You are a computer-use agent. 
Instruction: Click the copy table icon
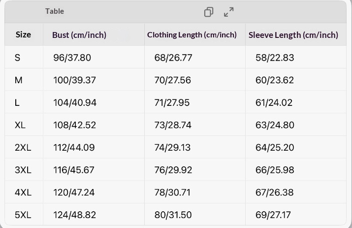point(209,12)
